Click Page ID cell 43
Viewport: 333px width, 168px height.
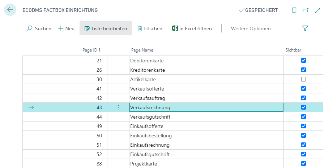[x=74, y=107]
